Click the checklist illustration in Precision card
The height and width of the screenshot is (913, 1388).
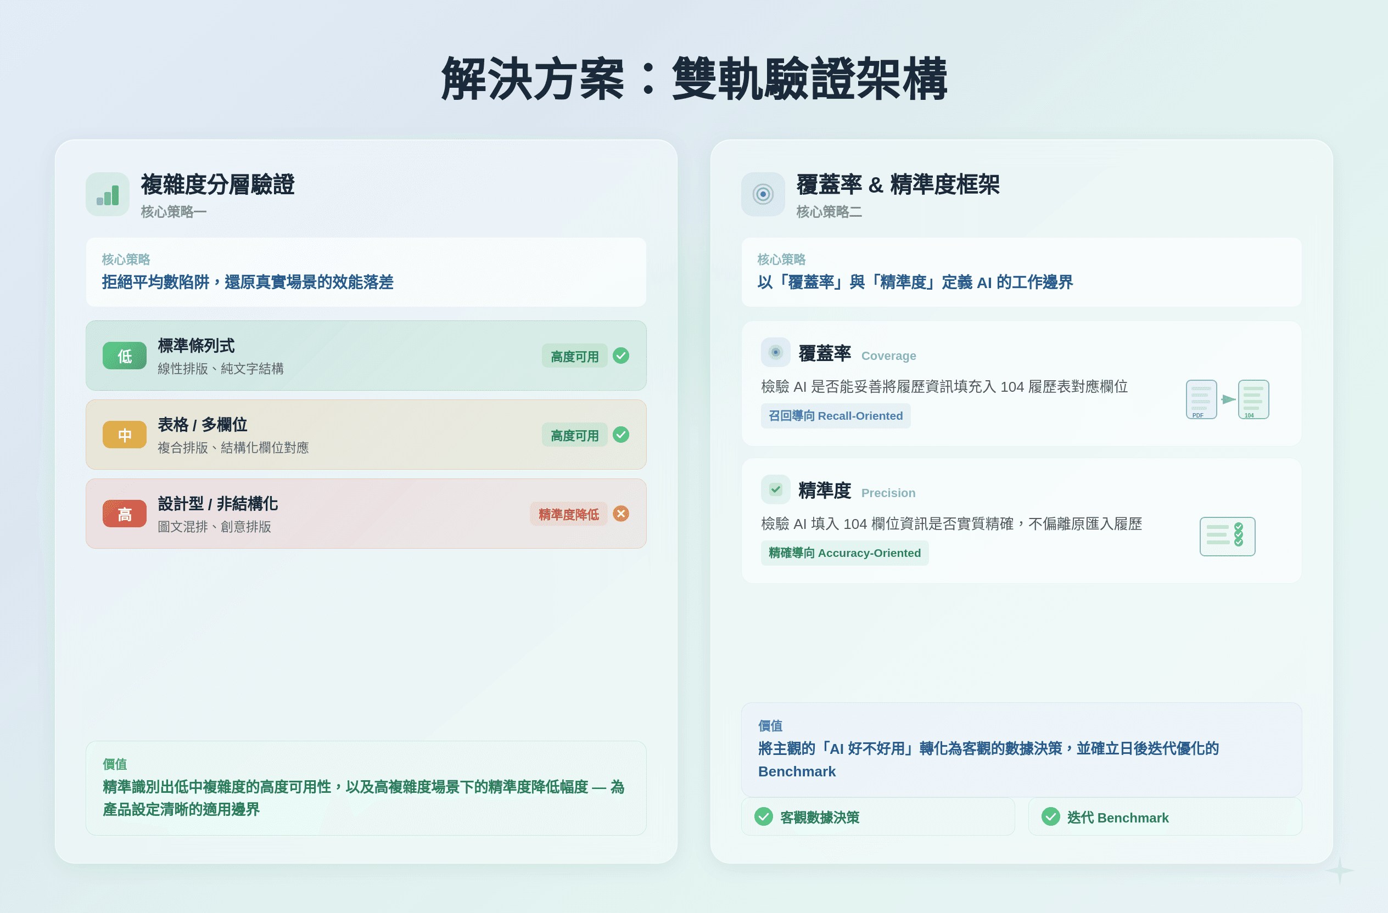[1227, 536]
